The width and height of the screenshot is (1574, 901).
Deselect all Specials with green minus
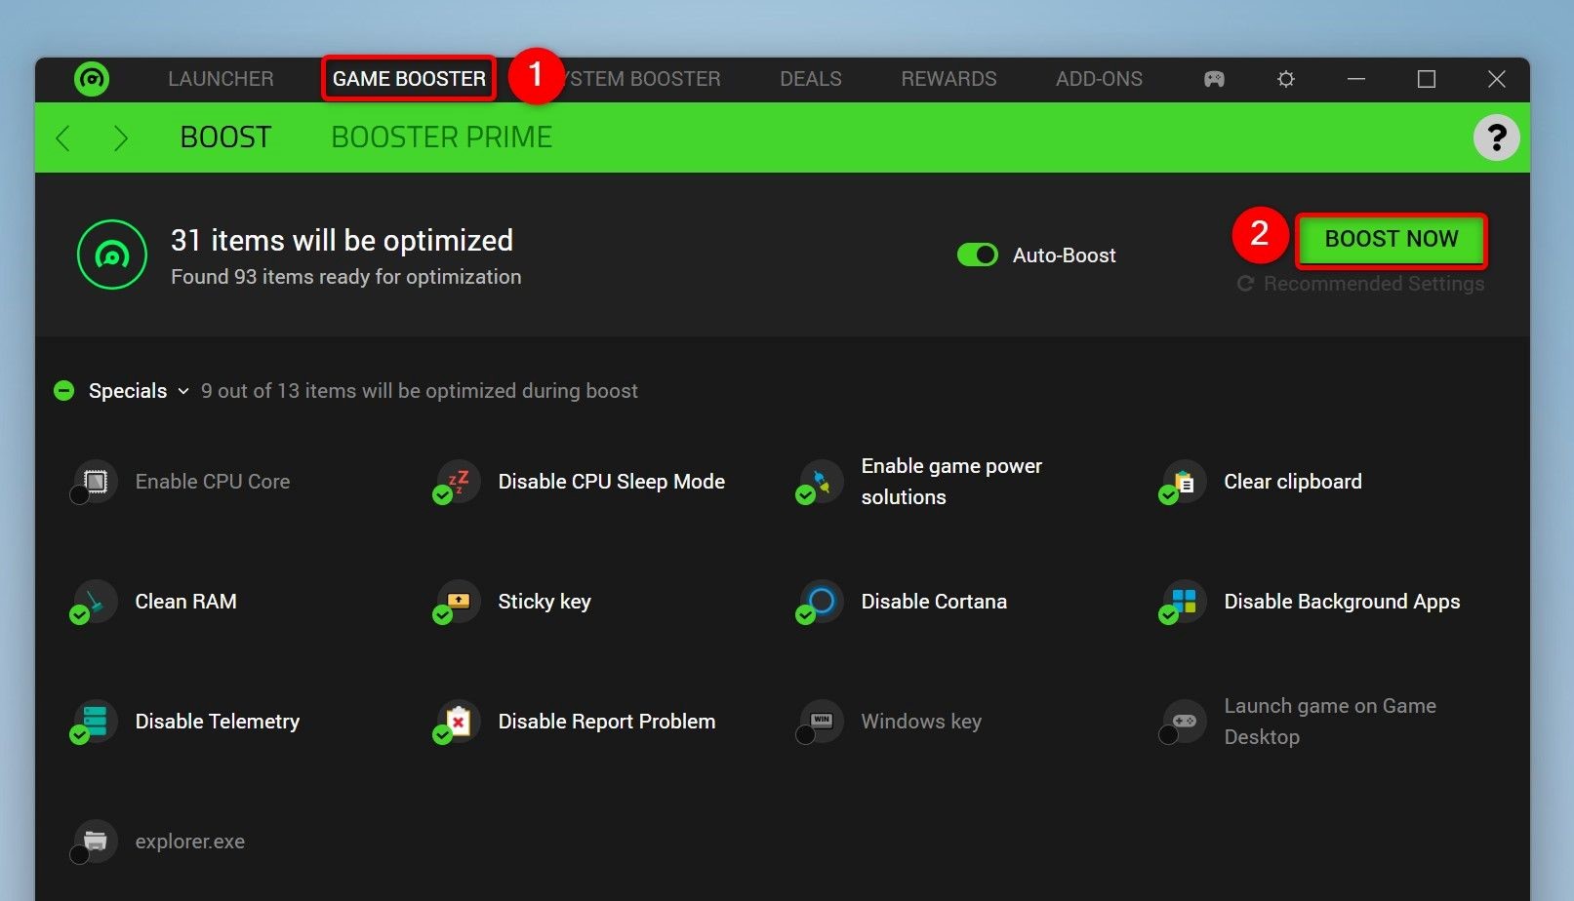[64, 391]
